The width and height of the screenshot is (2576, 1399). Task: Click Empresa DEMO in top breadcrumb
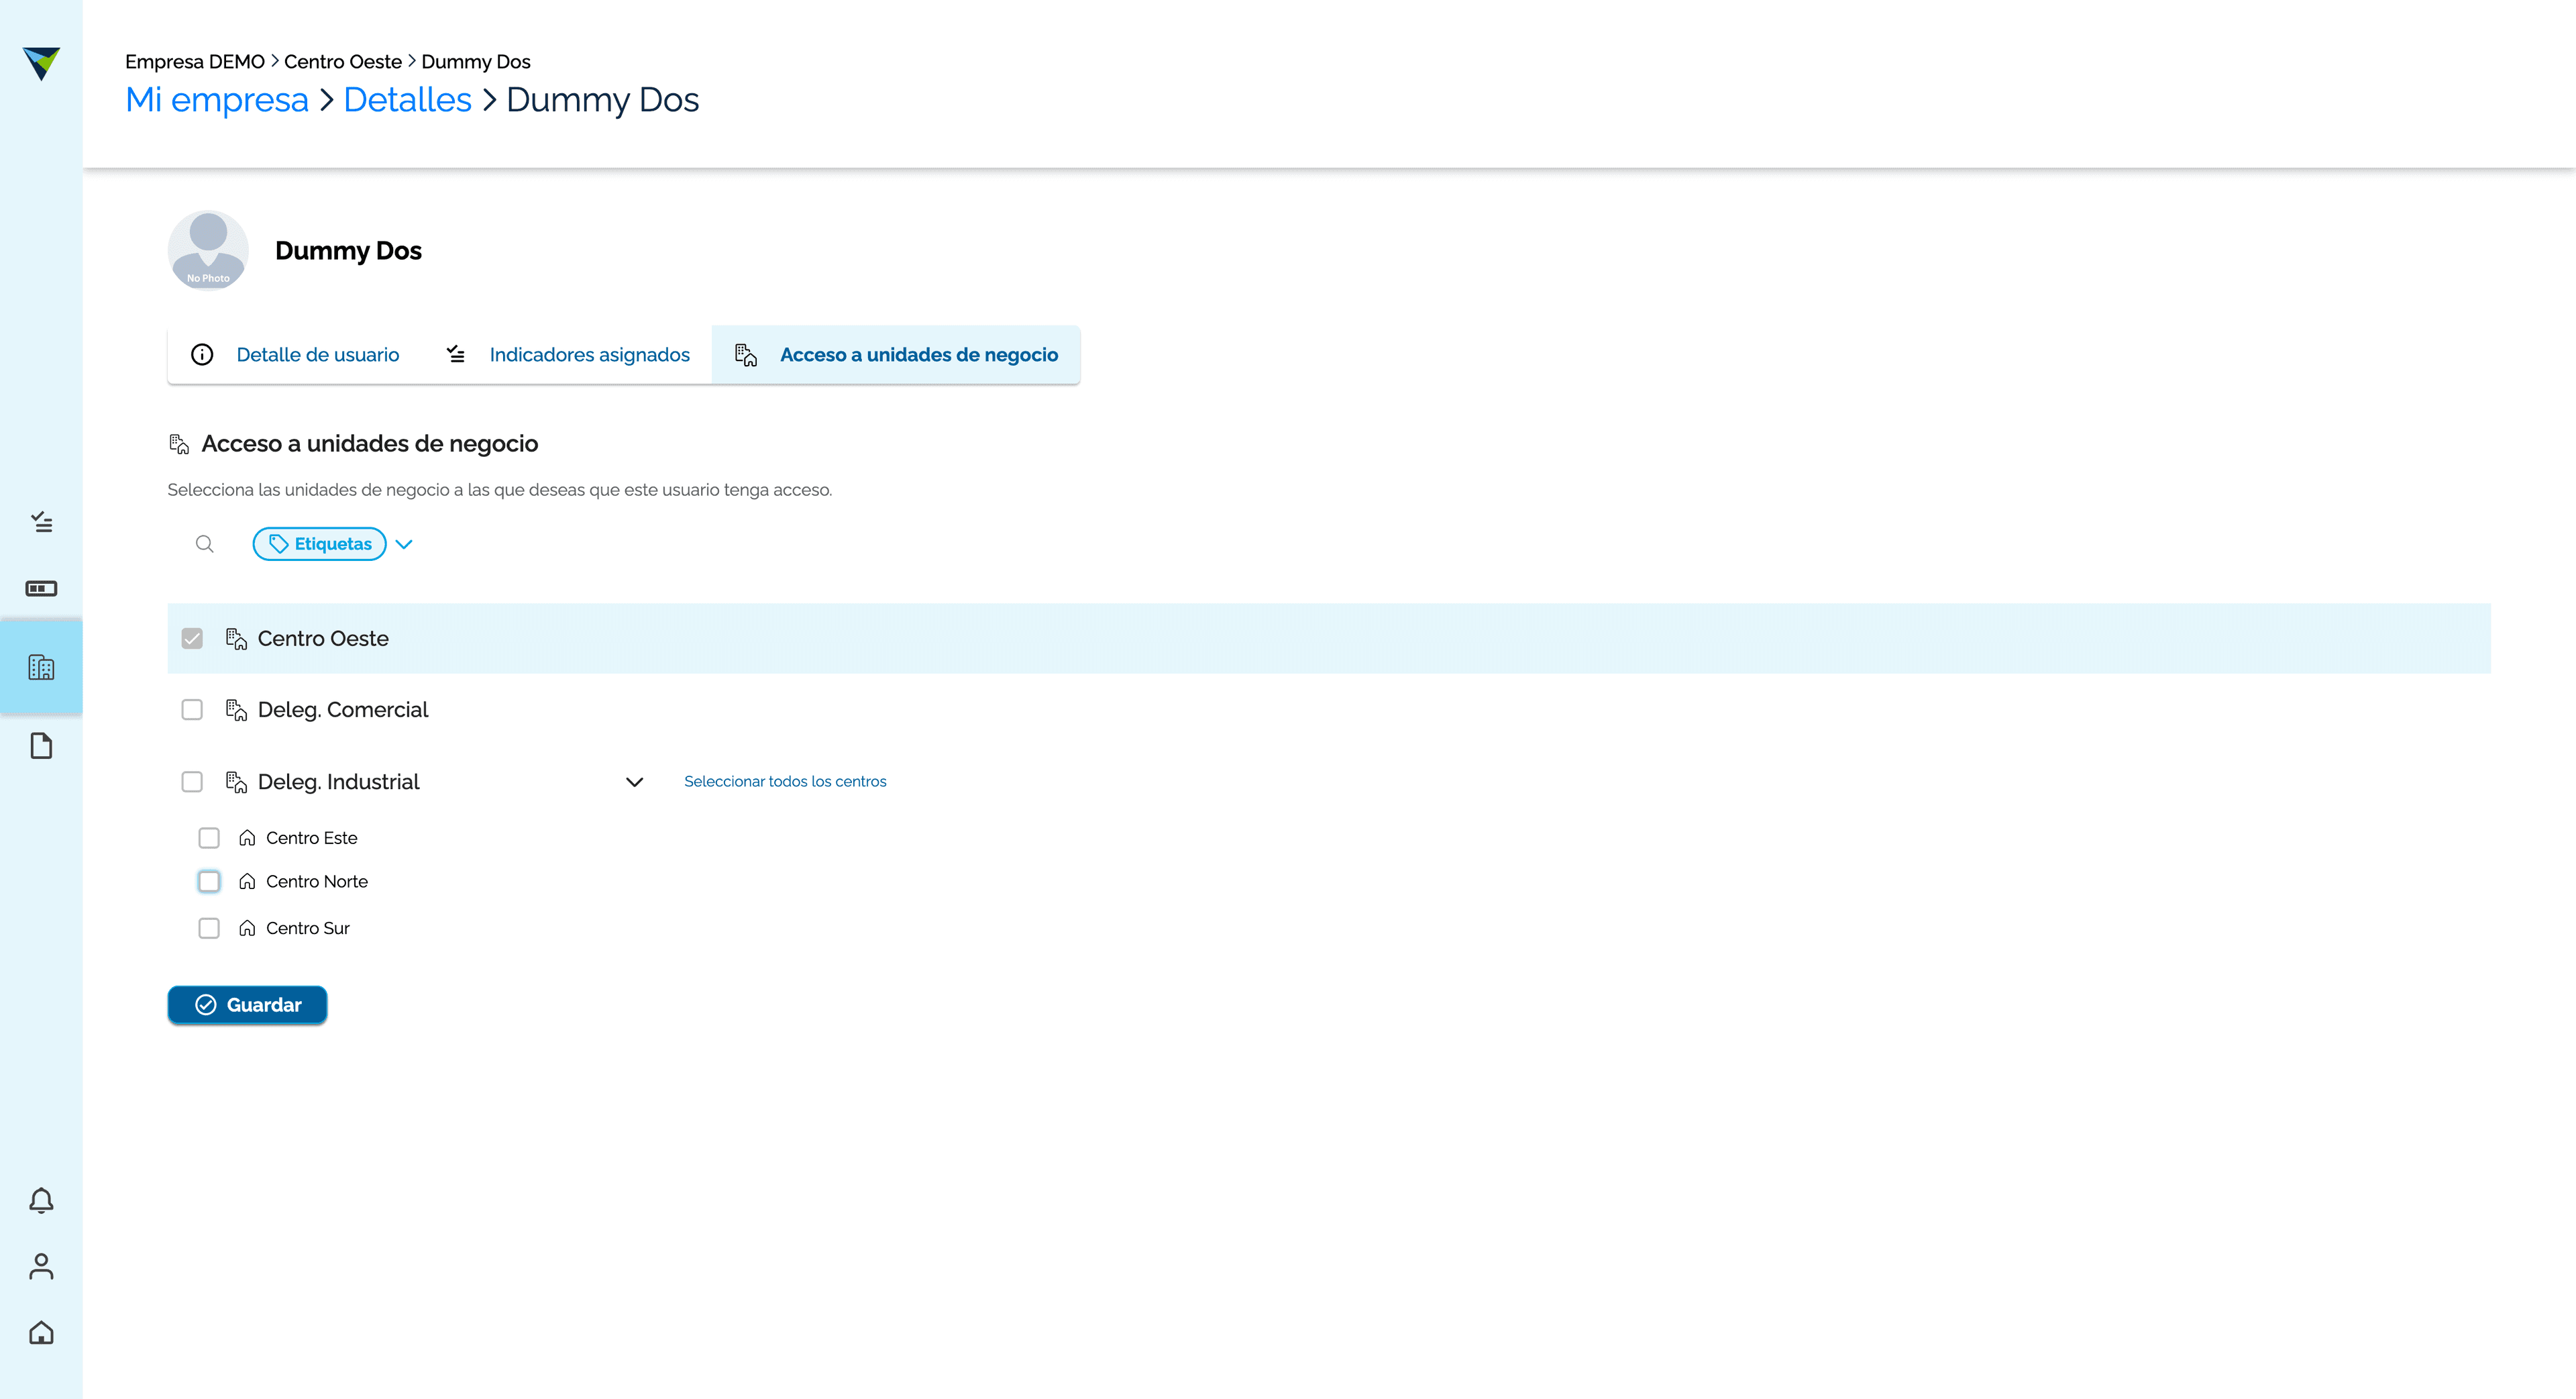point(195,62)
